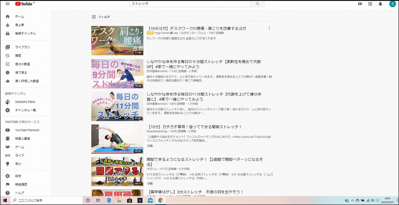Open the youtu.be link in MuscleWatching description
This screenshot has width=399, height=205.
[252, 137]
